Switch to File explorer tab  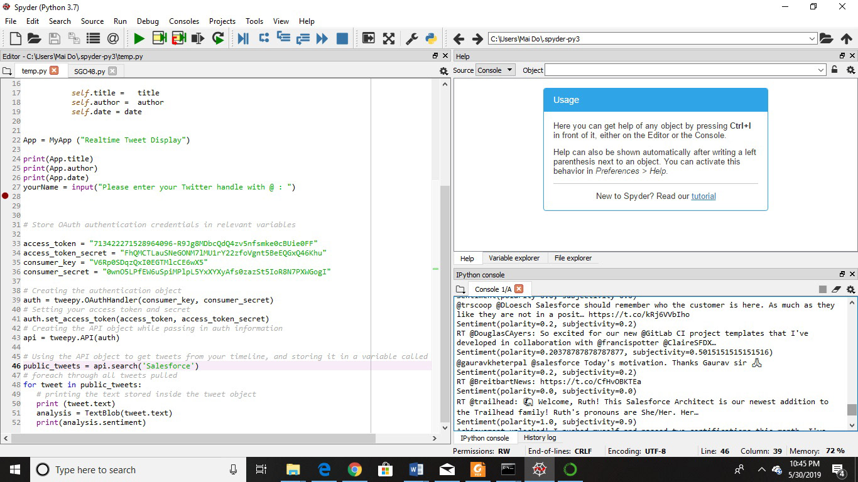click(573, 258)
